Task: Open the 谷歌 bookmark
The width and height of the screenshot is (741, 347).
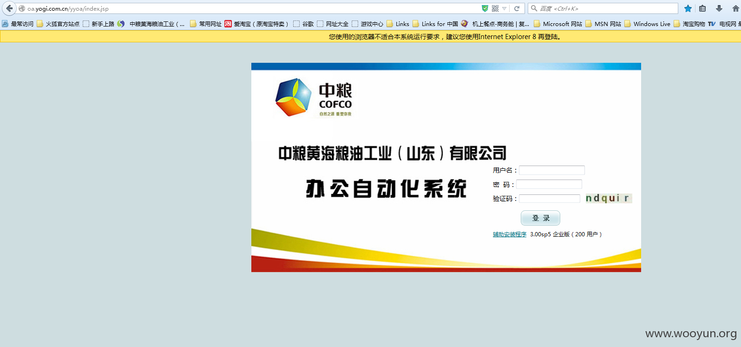Action: point(303,24)
